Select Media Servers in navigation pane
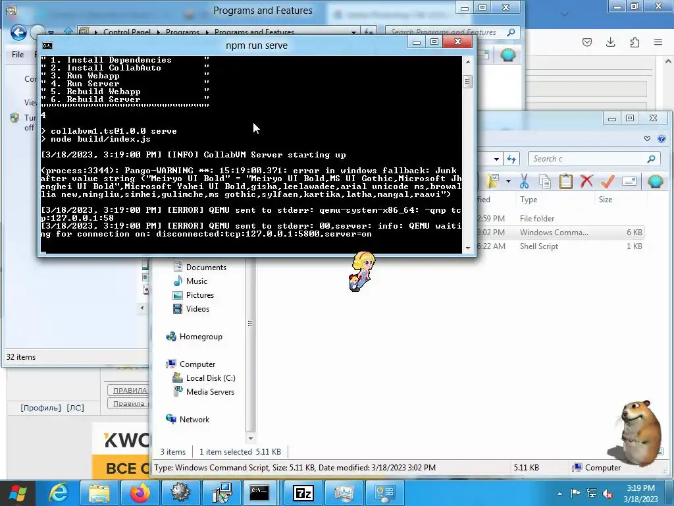This screenshot has width=674, height=506. (x=203, y=391)
